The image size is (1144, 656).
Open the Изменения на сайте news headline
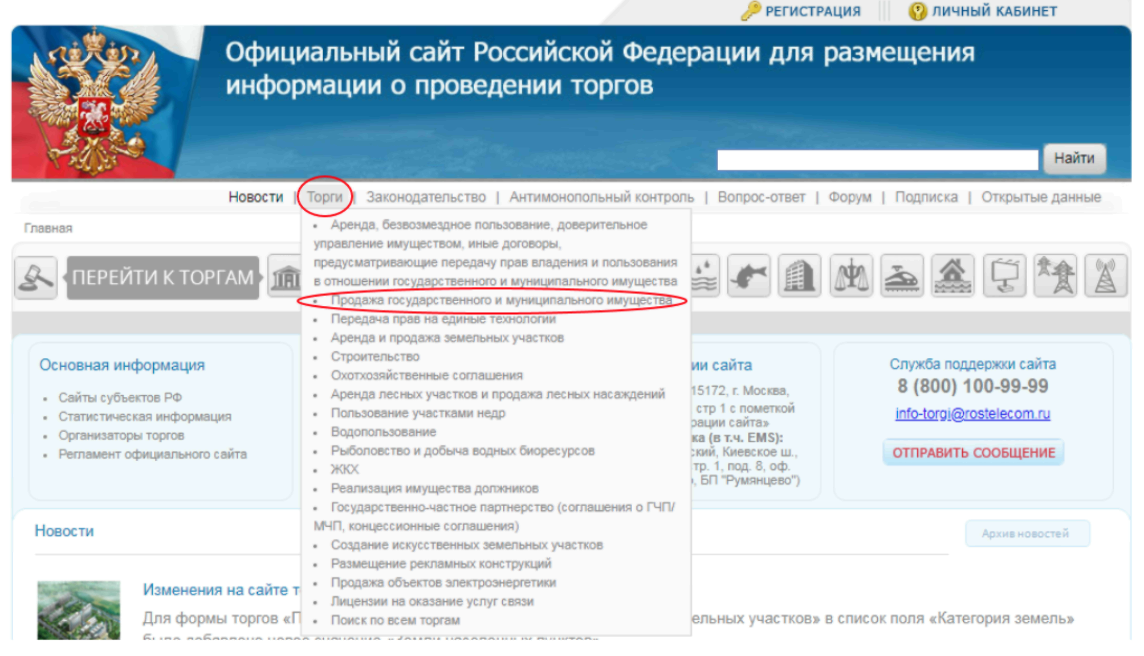pyautogui.click(x=221, y=590)
